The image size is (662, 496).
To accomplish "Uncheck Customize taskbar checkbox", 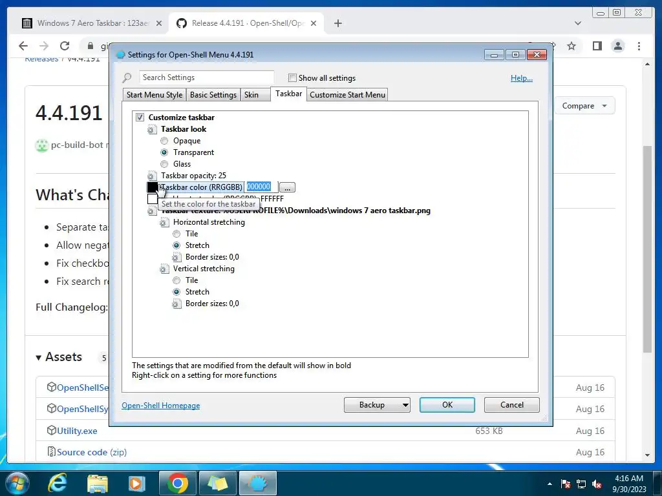I will click(140, 118).
